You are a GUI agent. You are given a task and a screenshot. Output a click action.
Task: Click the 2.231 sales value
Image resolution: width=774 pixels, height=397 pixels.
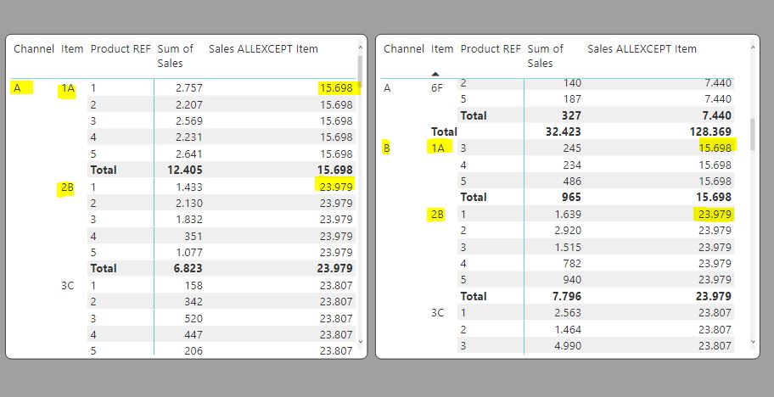coord(189,137)
